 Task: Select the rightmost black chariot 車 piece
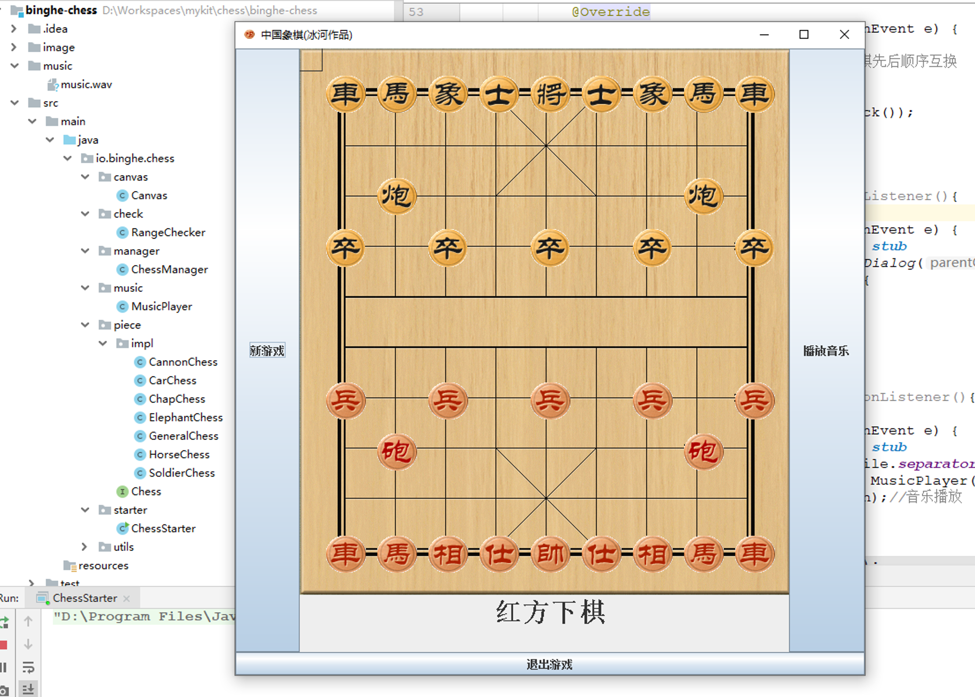pos(754,94)
